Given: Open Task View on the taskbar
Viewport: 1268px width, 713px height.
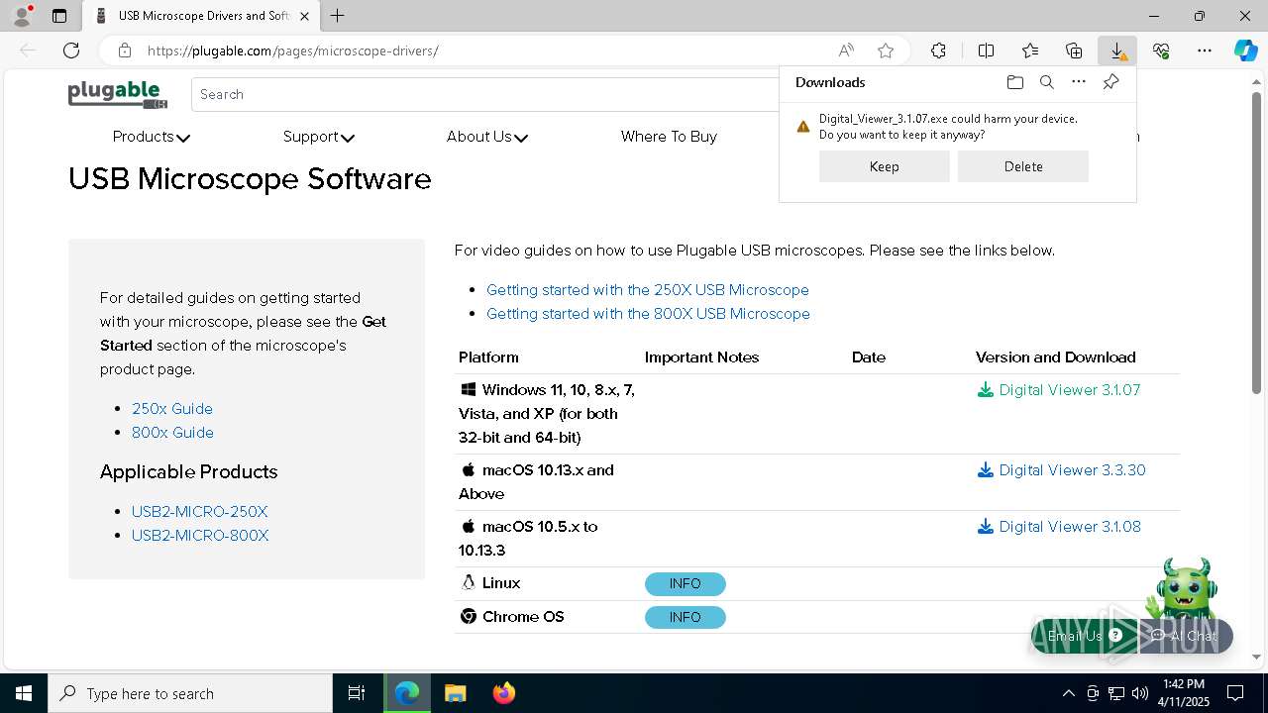Looking at the screenshot, I should pos(357,693).
